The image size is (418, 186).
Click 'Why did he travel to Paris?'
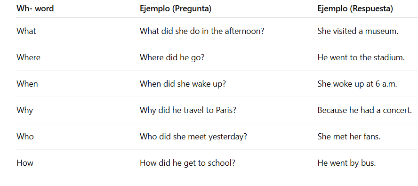pos(188,111)
